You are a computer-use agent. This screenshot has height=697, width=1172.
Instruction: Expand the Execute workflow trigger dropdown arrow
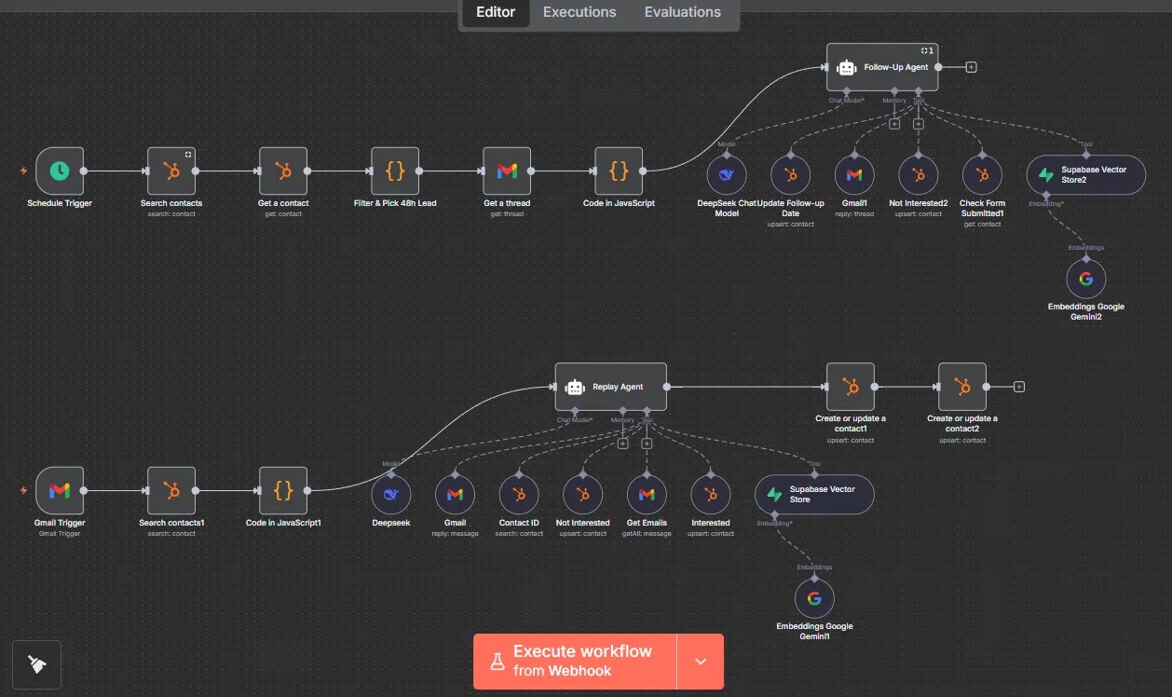[x=701, y=662]
